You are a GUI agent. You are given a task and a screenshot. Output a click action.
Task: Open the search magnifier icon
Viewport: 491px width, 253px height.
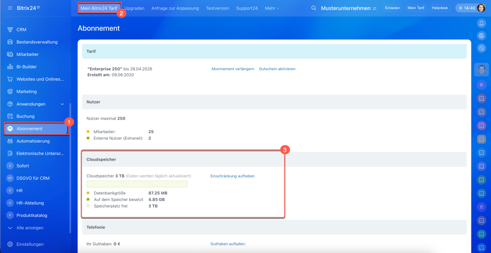click(x=313, y=8)
